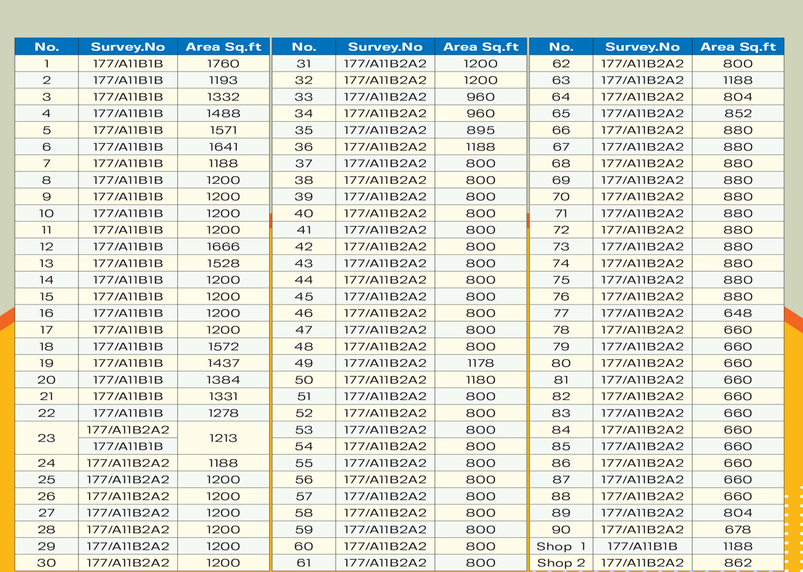Click the Shop 2 row label

[561, 563]
